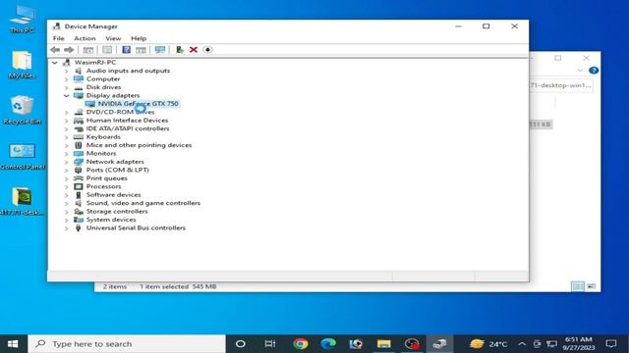This screenshot has width=629, height=353.
Task: Click the Scan for hardware changes monitor icon
Action: coord(160,50)
